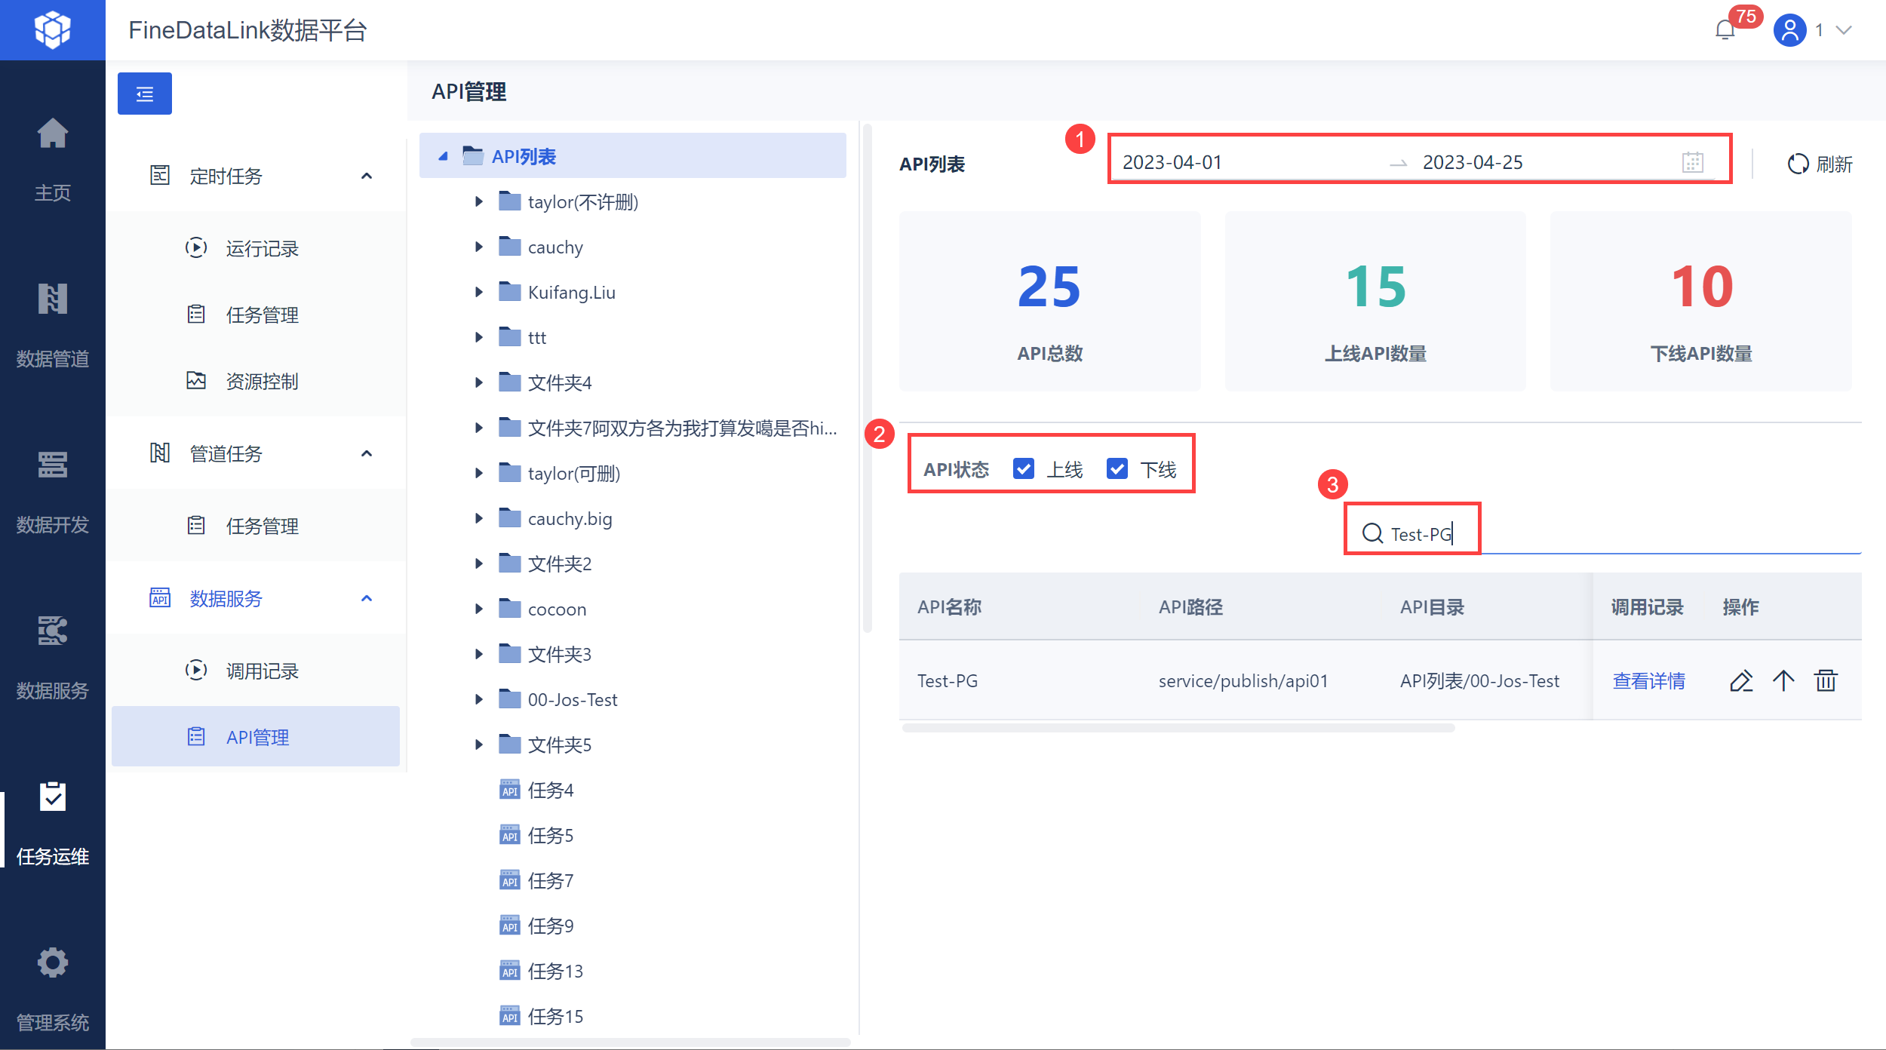The image size is (1886, 1050).
Task: Select the 任务15 API item
Action: 541,1016
